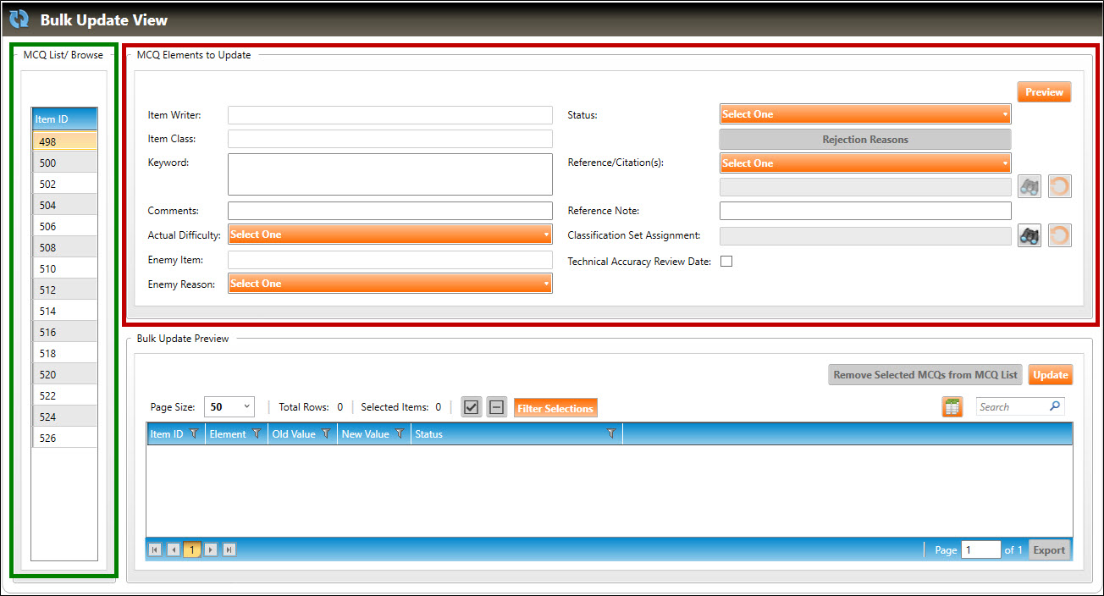Select item 506 in MCQ list

point(64,227)
